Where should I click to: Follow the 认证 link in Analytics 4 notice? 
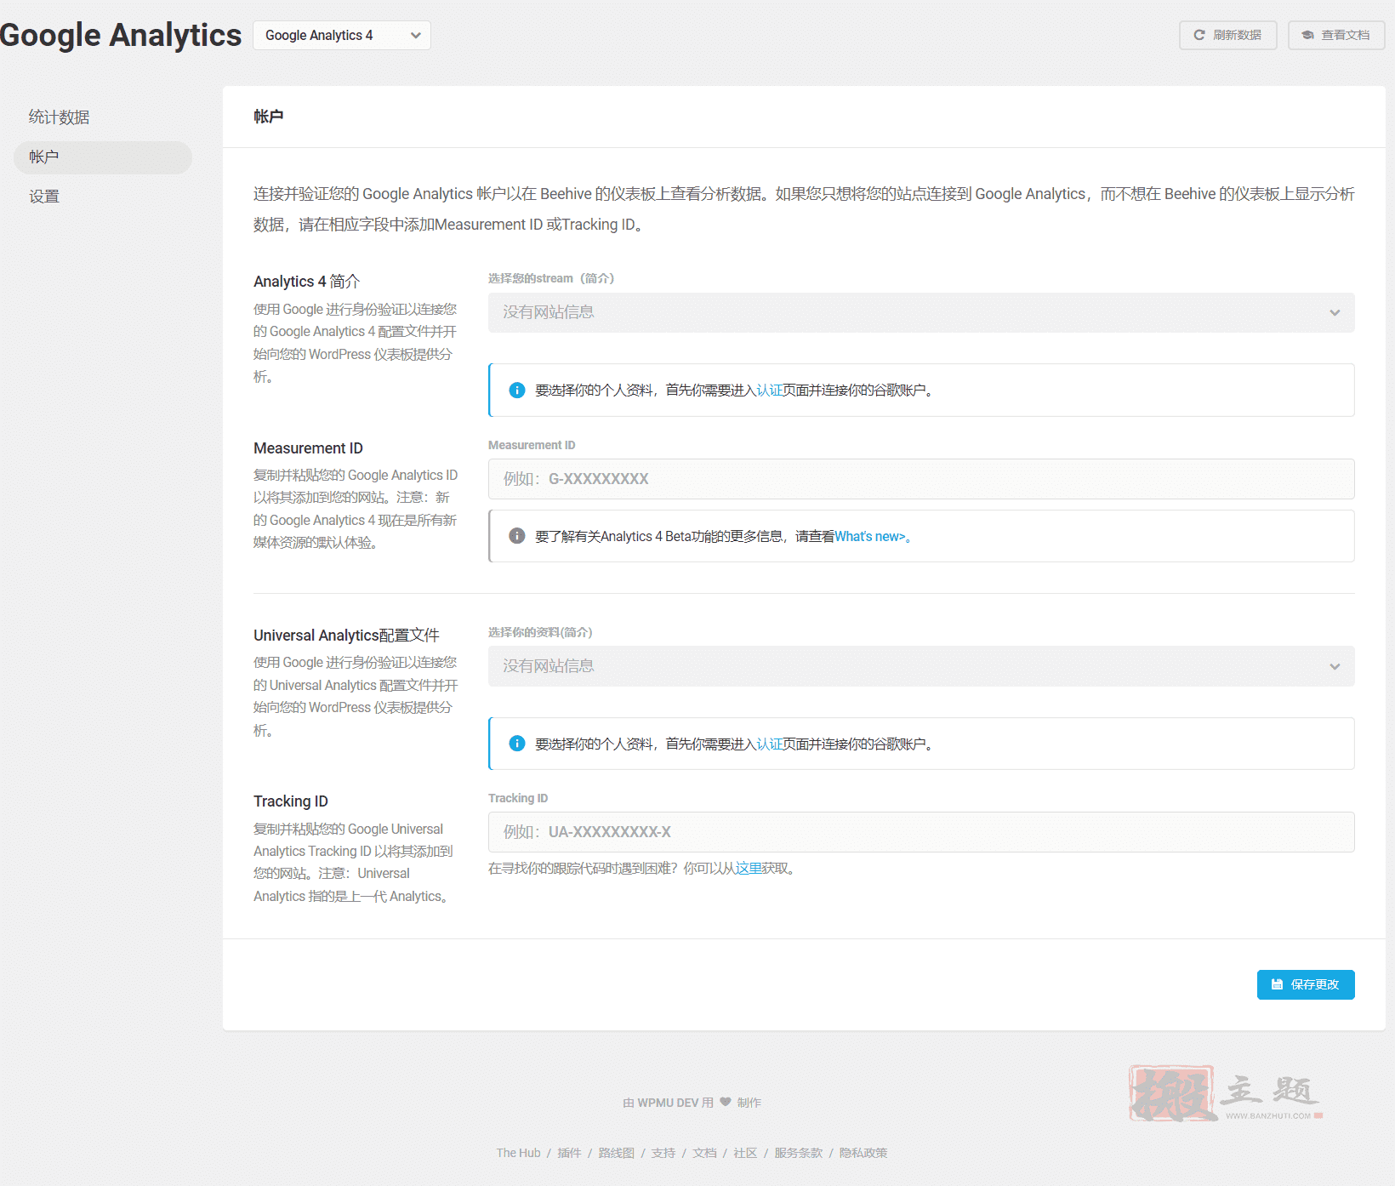(769, 391)
